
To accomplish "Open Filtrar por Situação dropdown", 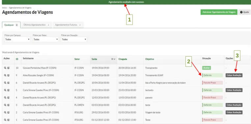I will (x=74, y=40).
